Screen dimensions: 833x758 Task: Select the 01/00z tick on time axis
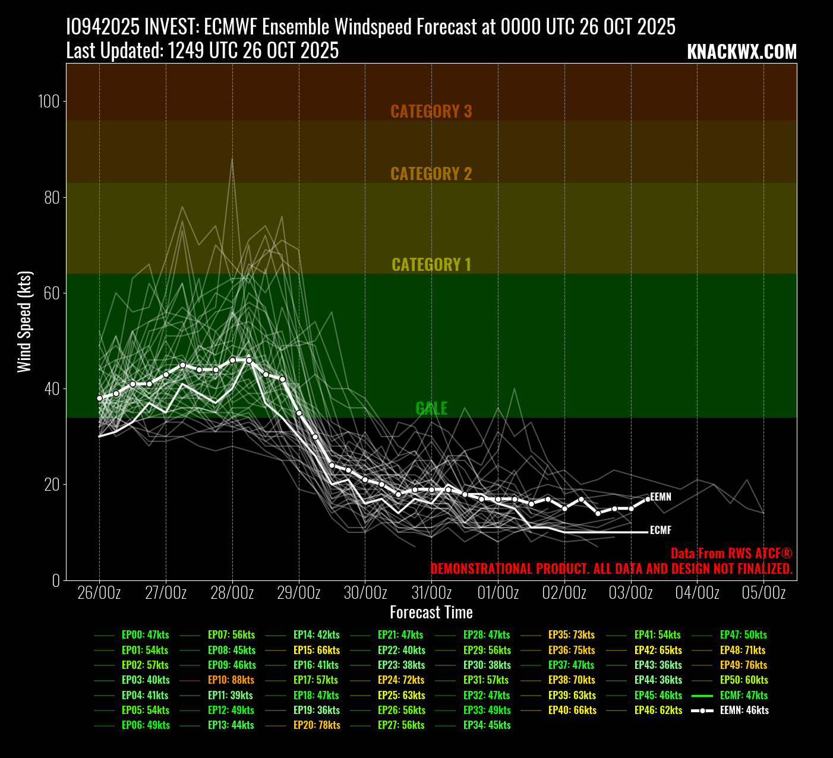[498, 593]
